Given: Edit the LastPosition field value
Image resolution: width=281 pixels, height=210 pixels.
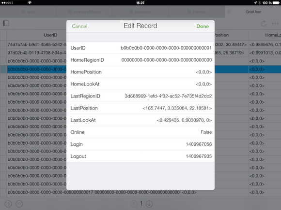Looking at the screenshot, I should [x=140, y=108].
